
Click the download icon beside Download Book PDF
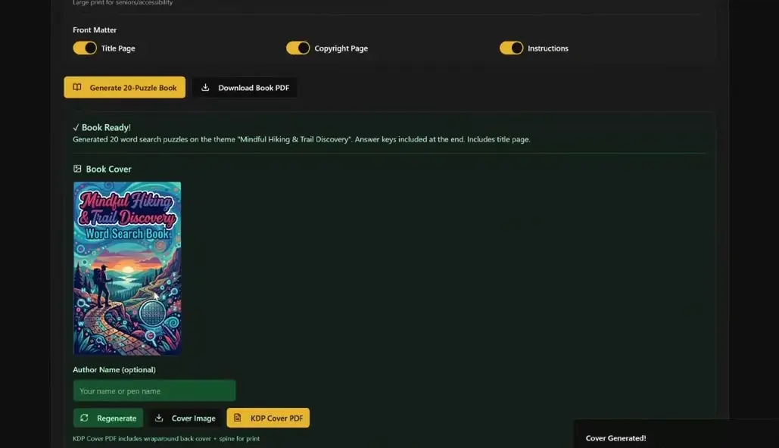tap(205, 88)
